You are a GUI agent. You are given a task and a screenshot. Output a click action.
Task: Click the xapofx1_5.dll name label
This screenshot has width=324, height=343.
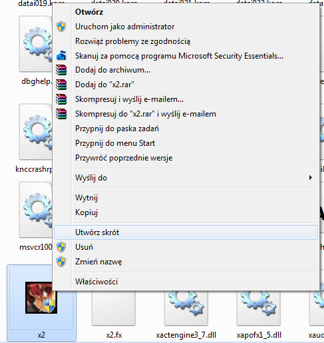259,335
